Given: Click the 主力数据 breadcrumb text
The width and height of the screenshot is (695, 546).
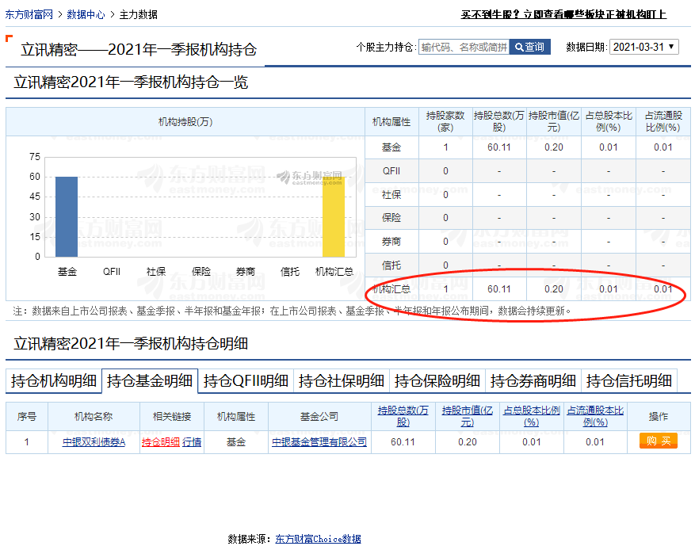Looking at the screenshot, I should [139, 14].
